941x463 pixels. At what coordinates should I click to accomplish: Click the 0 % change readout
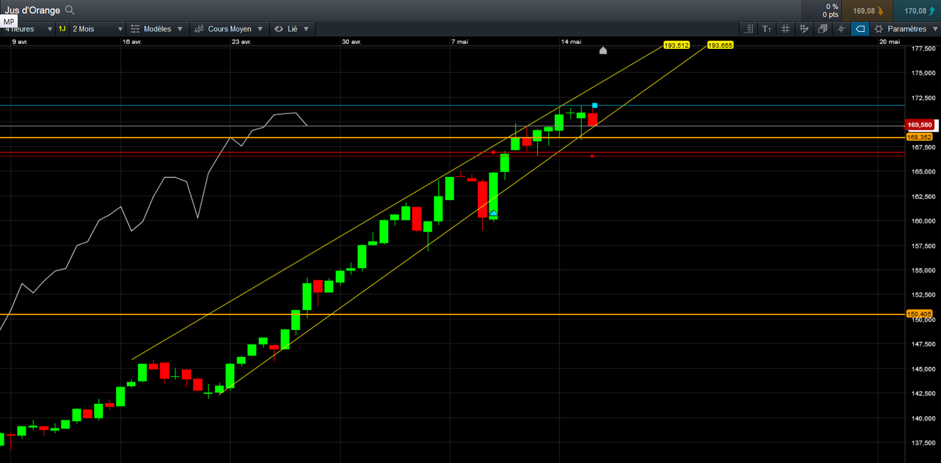tap(831, 6)
